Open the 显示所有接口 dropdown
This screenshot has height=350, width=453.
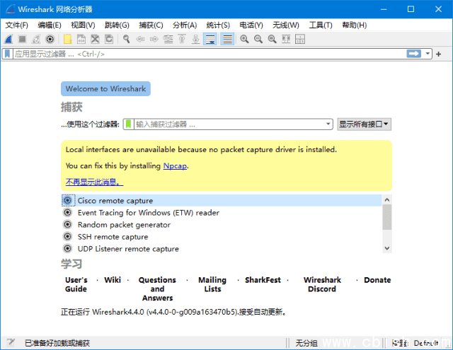(x=364, y=124)
